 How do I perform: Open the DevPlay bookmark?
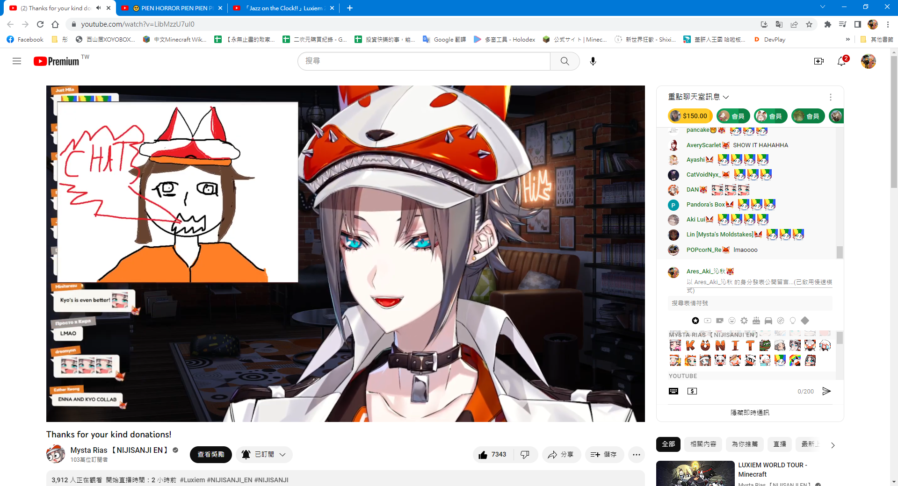pyautogui.click(x=770, y=40)
